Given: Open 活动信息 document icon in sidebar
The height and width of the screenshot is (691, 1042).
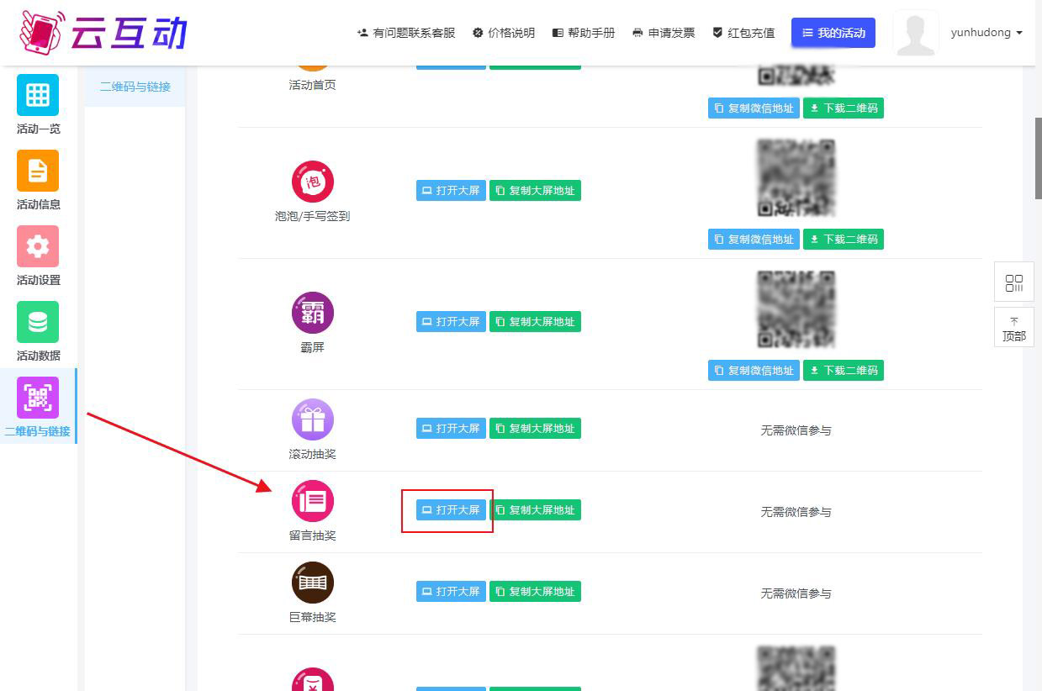Looking at the screenshot, I should pos(38,171).
